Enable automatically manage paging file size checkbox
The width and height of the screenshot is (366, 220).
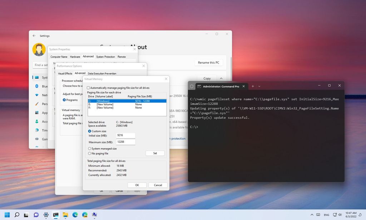pos(88,87)
